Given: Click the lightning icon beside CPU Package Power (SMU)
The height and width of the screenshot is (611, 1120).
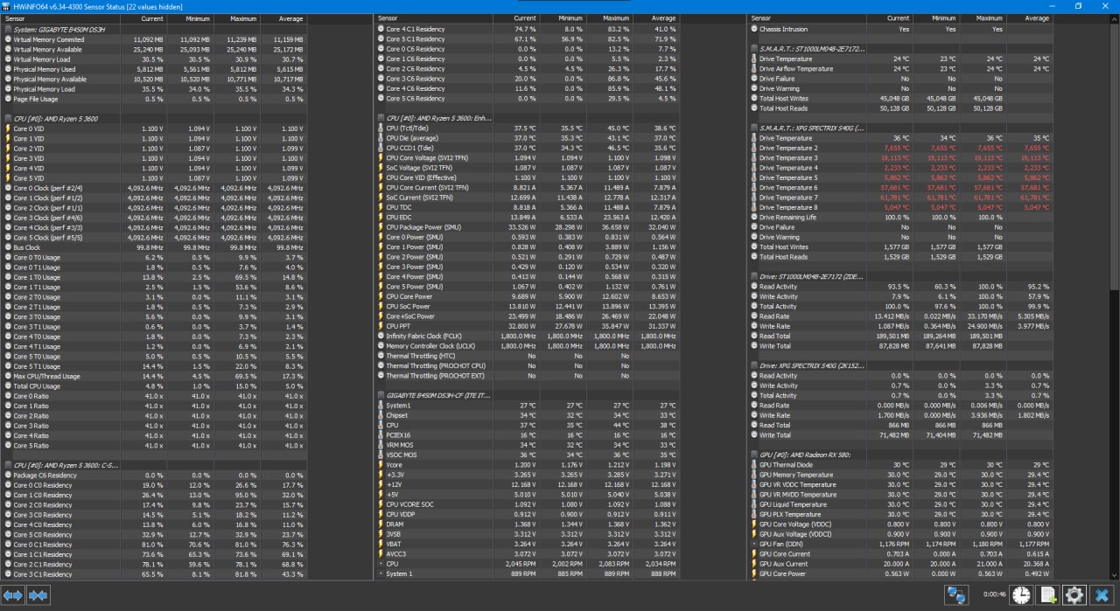Looking at the screenshot, I should coord(381,227).
